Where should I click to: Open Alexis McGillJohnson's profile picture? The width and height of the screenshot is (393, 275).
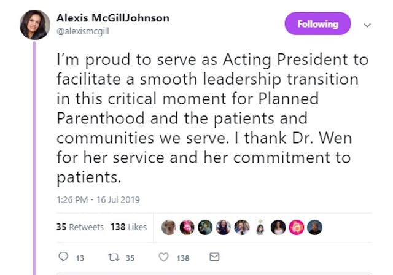coord(35,25)
